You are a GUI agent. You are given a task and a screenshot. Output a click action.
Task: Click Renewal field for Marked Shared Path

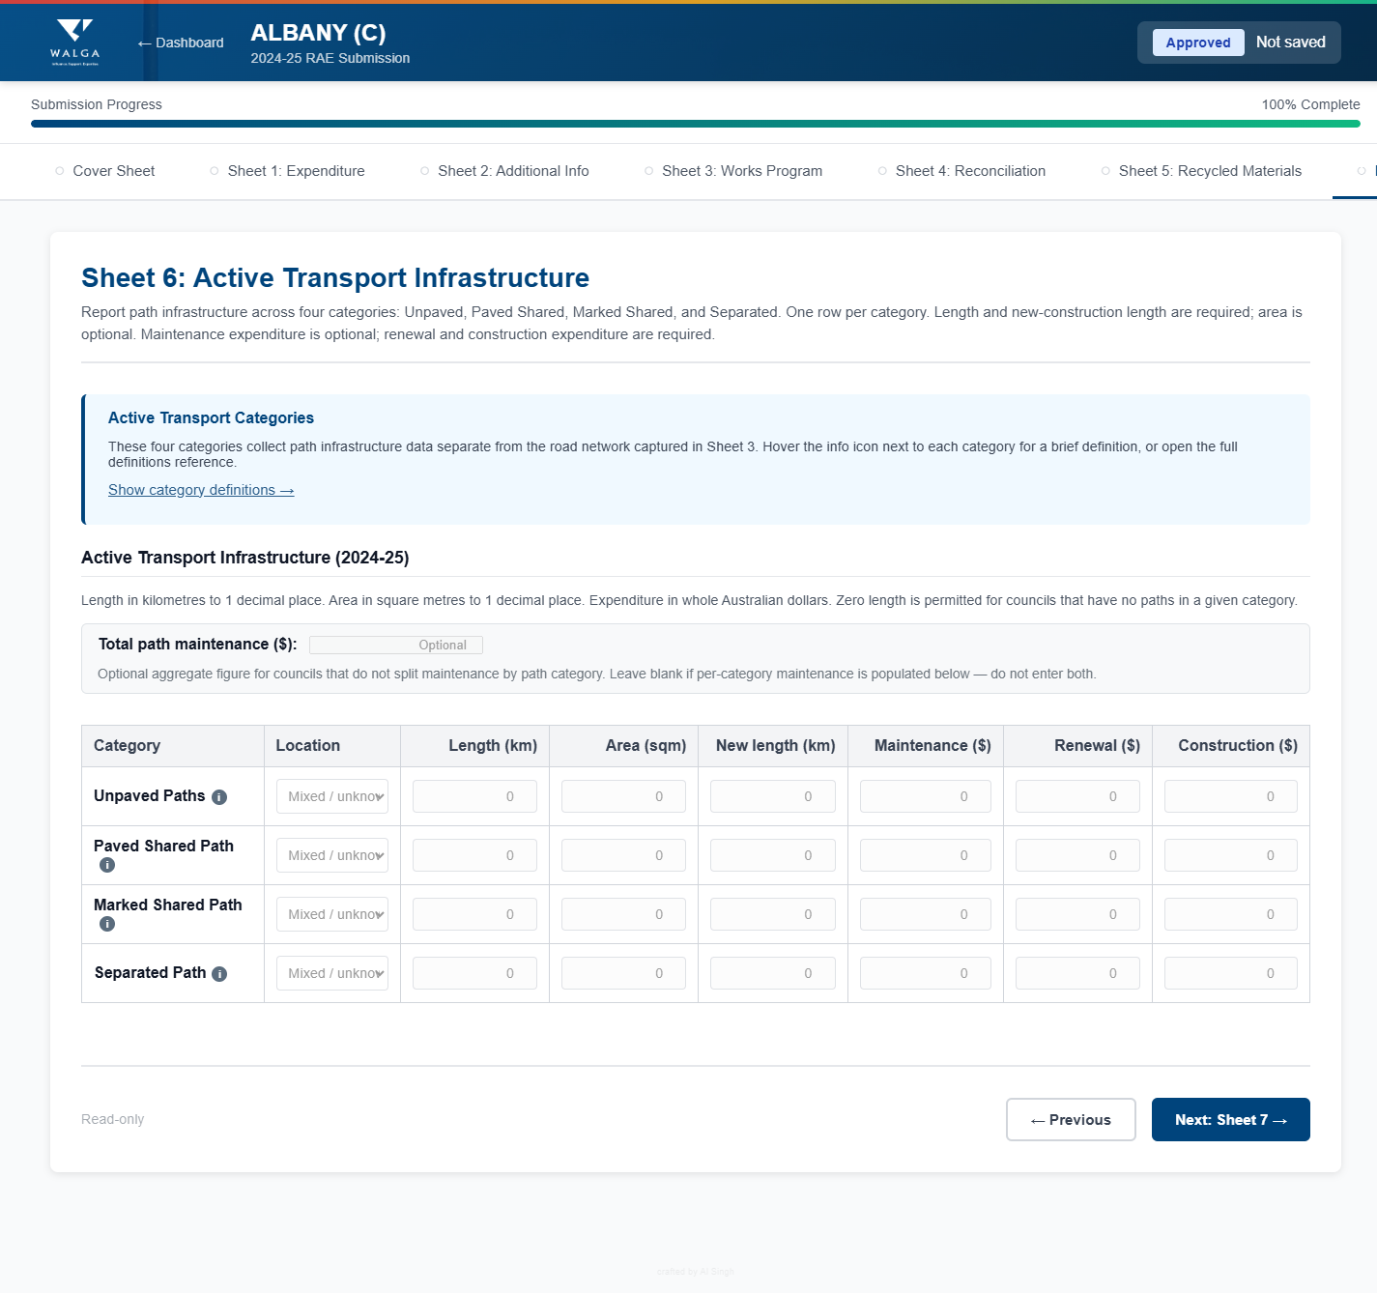[1077, 914]
